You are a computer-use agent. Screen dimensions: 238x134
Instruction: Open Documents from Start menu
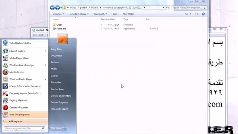(x=57, y=55)
